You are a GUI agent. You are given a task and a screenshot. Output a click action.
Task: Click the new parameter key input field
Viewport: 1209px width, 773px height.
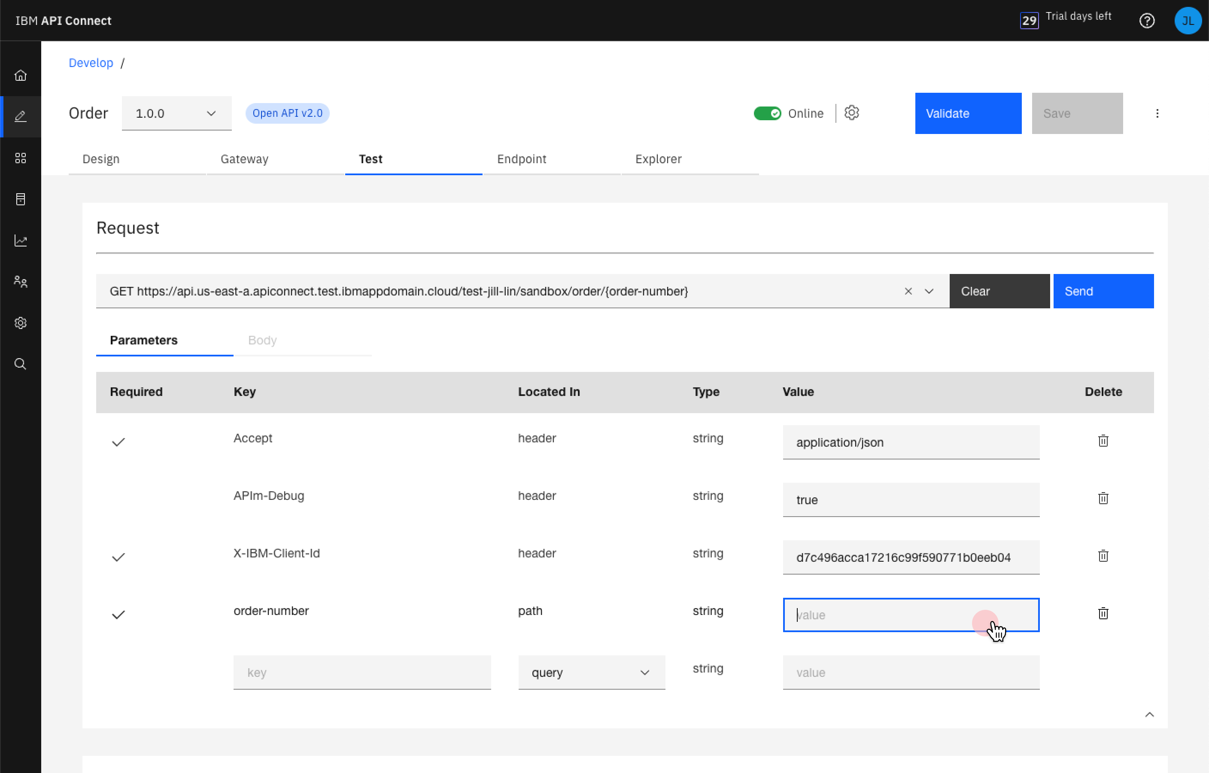[x=361, y=673]
